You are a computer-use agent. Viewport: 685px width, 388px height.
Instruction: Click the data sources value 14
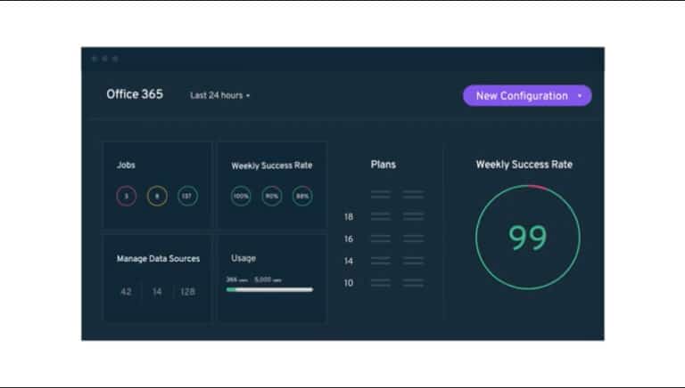point(157,292)
